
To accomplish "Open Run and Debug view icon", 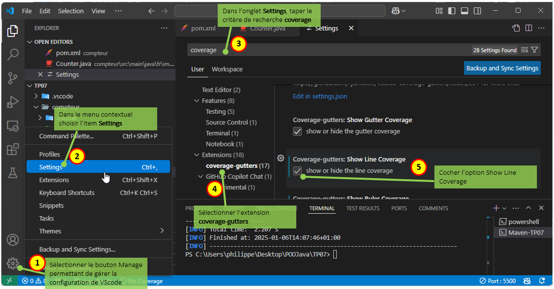I will [x=13, y=102].
